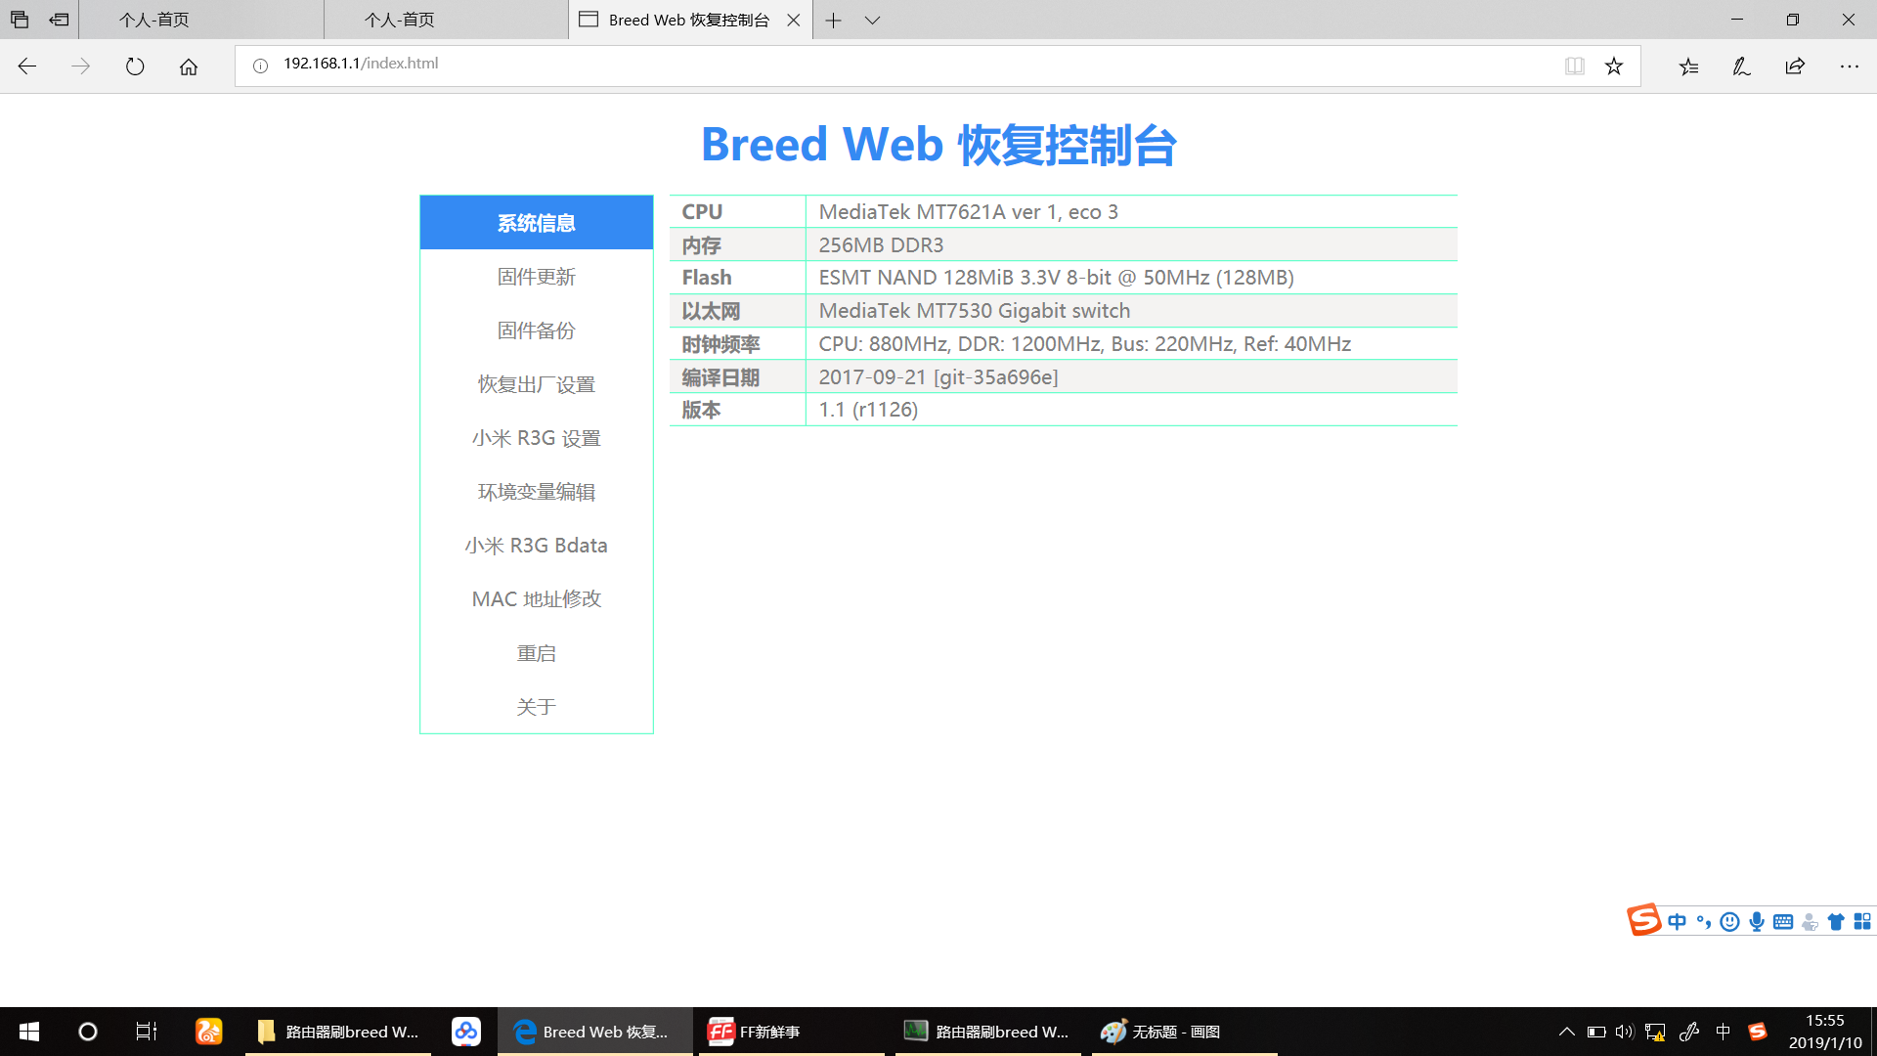Viewport: 1877px width, 1056px height.
Task: Open the Favorites hub icon
Action: [x=1688, y=66]
